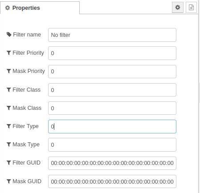This screenshot has width=200, height=193.
Task: Click the funnel icon beside Mask Class
Action: coord(9,108)
